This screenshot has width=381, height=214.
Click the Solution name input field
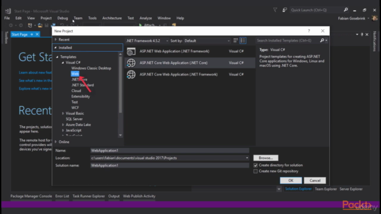click(170, 165)
